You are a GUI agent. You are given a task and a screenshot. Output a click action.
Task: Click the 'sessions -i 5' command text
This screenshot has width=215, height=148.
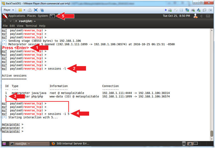tap(59, 114)
